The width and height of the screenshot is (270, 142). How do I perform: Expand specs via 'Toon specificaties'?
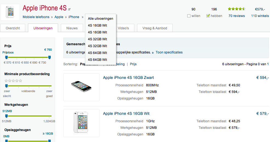click(x=169, y=52)
